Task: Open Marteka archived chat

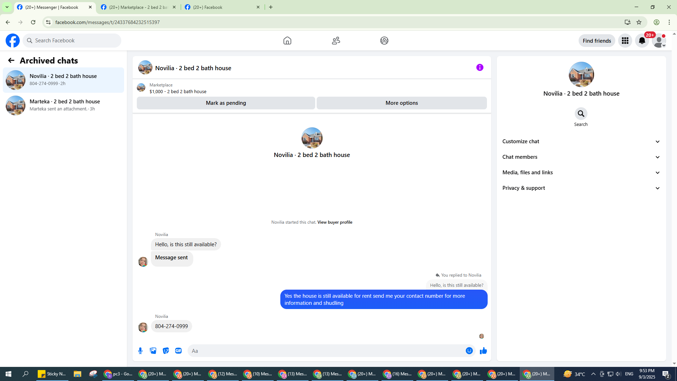Action: (63, 105)
